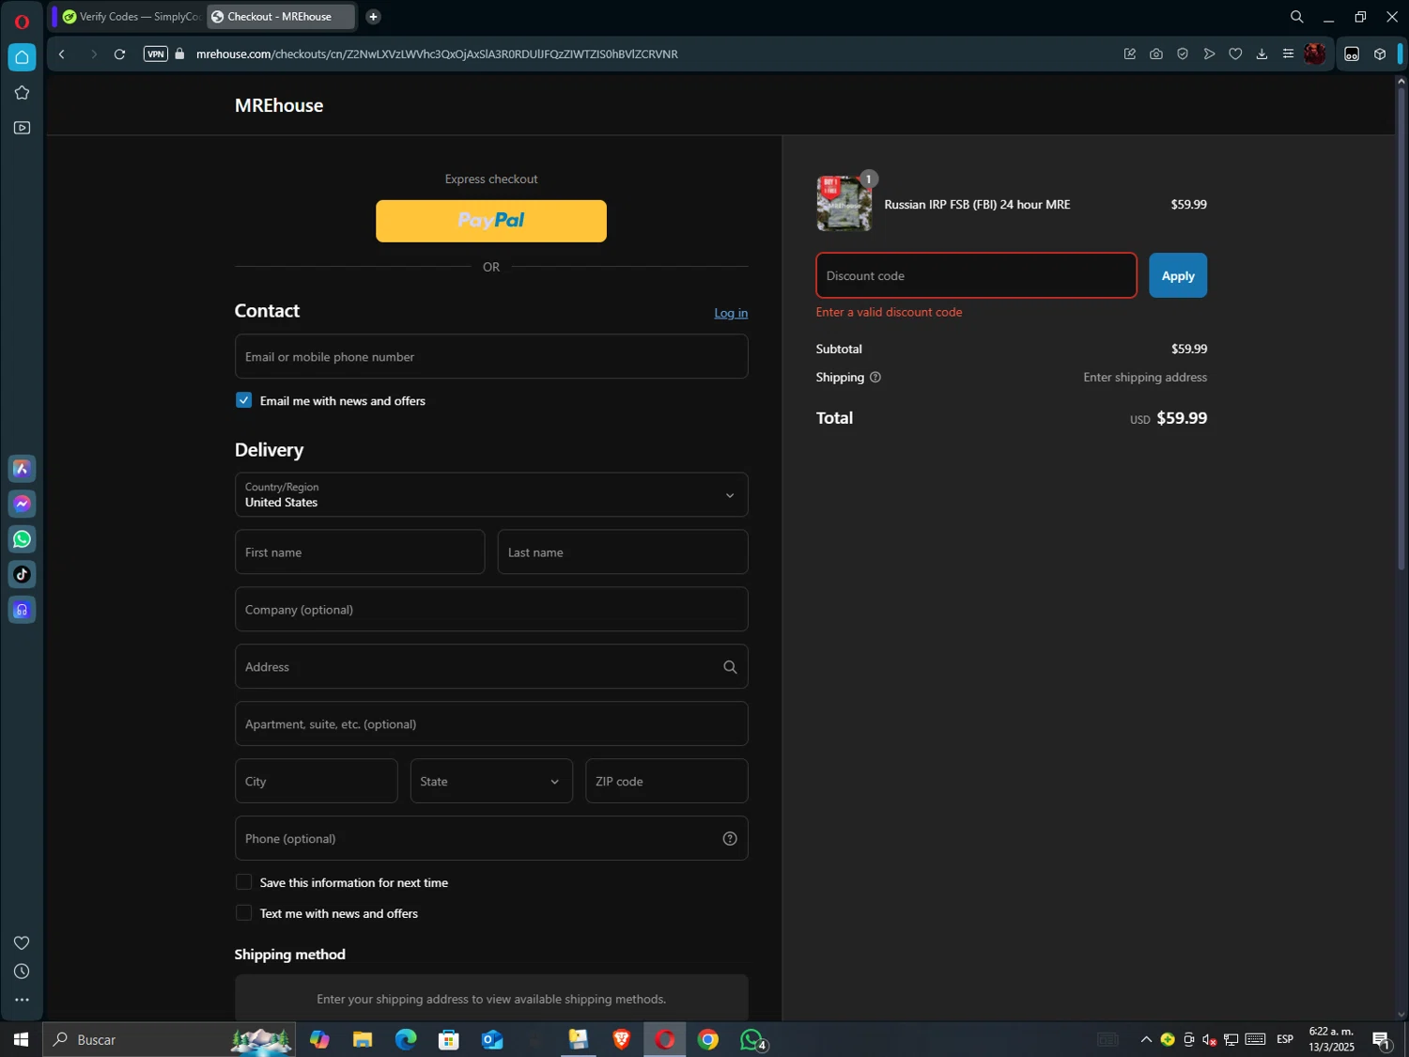
Task: Open the Windows notification center
Action: pyautogui.click(x=1382, y=1039)
